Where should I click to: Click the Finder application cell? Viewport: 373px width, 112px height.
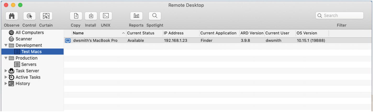(x=207, y=40)
